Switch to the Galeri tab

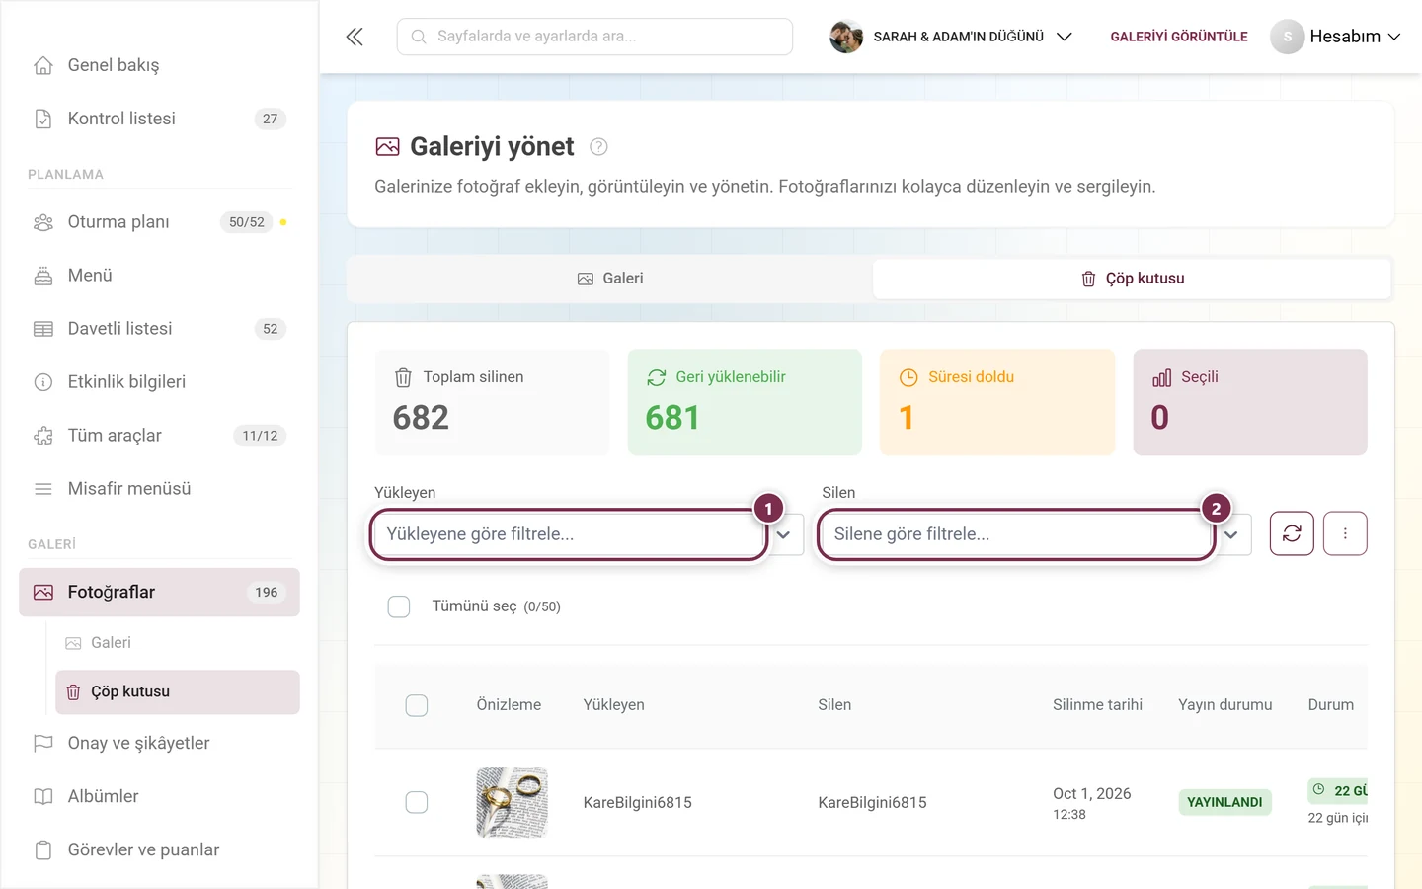tap(610, 279)
